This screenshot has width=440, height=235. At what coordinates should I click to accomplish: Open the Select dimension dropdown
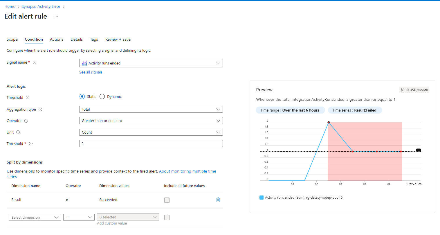pos(35,217)
